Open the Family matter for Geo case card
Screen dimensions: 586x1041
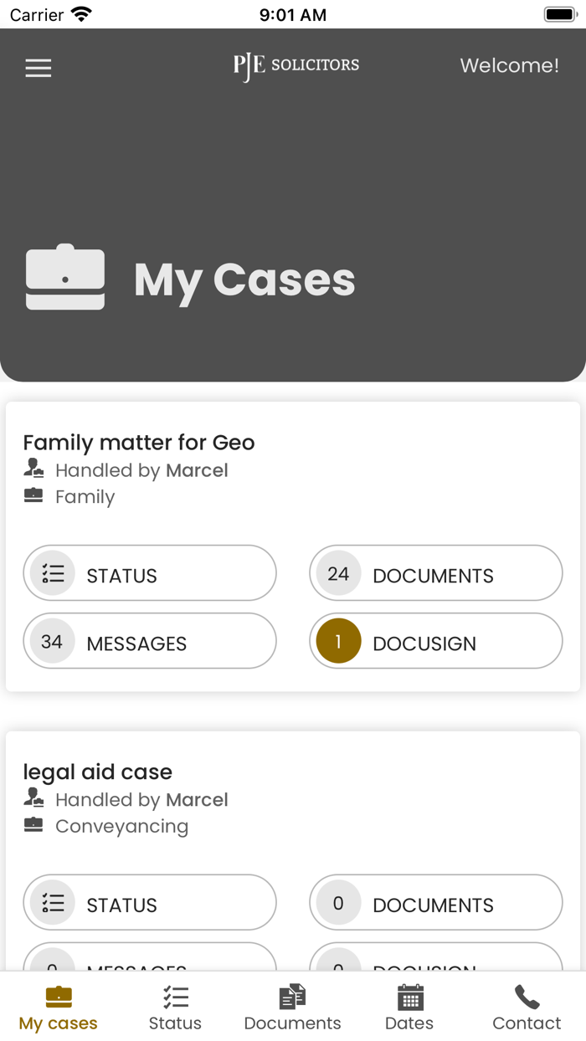pyautogui.click(x=139, y=443)
